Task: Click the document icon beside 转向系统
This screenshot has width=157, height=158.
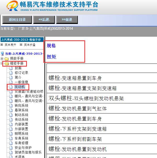Action: [11, 106]
